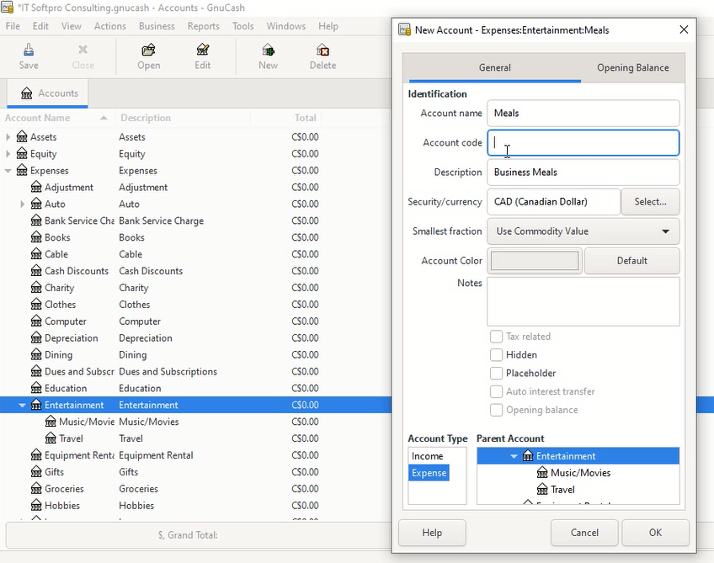The image size is (714, 563).
Task: Collapse Entertainment in the Parent Account tree
Action: coord(514,456)
